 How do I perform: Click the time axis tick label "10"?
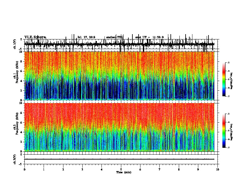(217, 170)
